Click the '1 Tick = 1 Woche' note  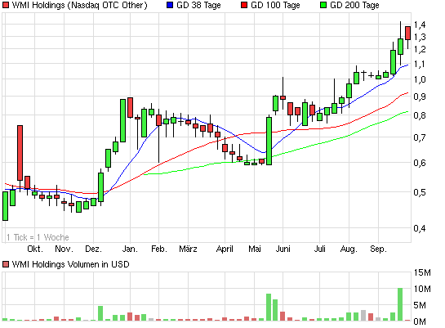click(x=38, y=237)
